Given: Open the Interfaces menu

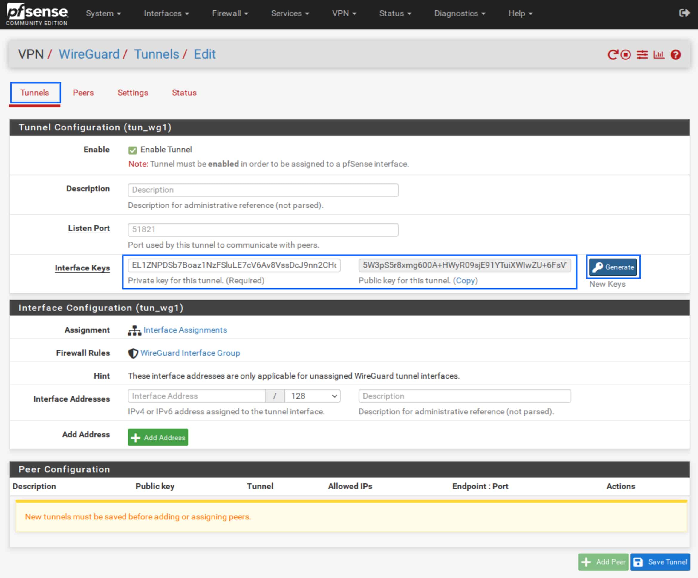Looking at the screenshot, I should [x=166, y=13].
